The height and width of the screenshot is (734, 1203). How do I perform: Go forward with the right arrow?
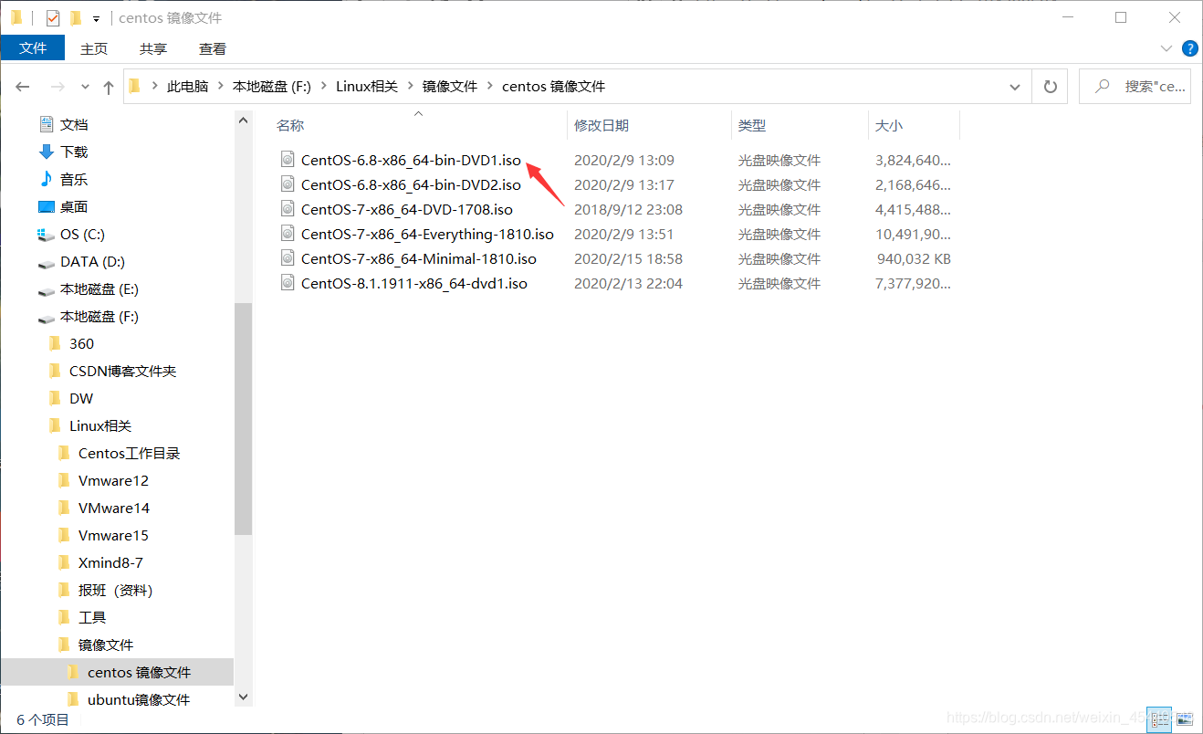pyautogui.click(x=58, y=87)
